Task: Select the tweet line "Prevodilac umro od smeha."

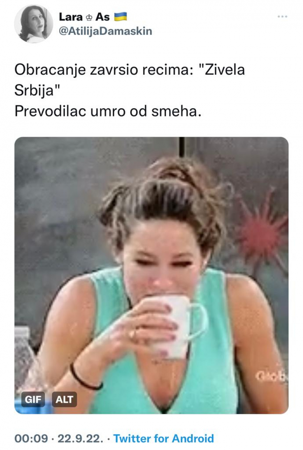Action: pyautogui.click(x=108, y=111)
